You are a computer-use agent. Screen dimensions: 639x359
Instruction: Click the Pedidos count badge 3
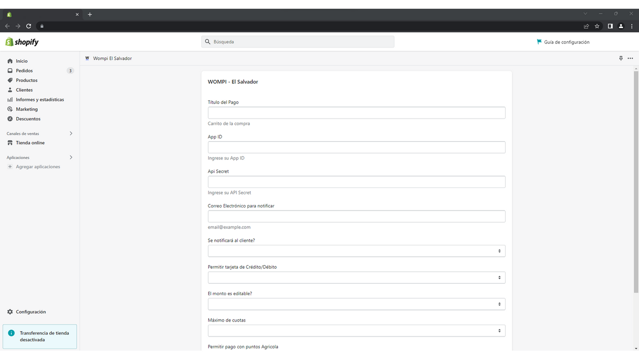tap(70, 71)
